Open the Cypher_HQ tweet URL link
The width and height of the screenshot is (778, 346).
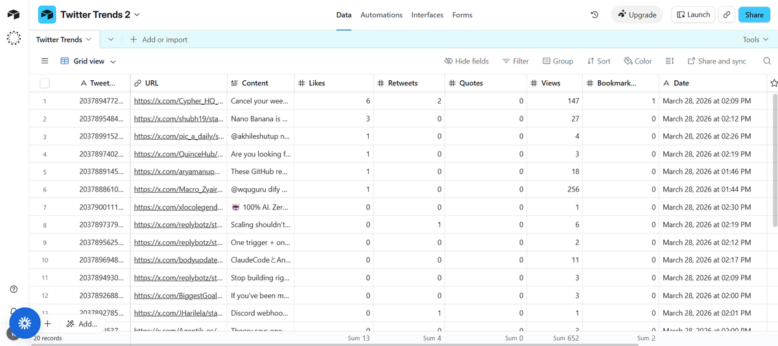click(178, 101)
